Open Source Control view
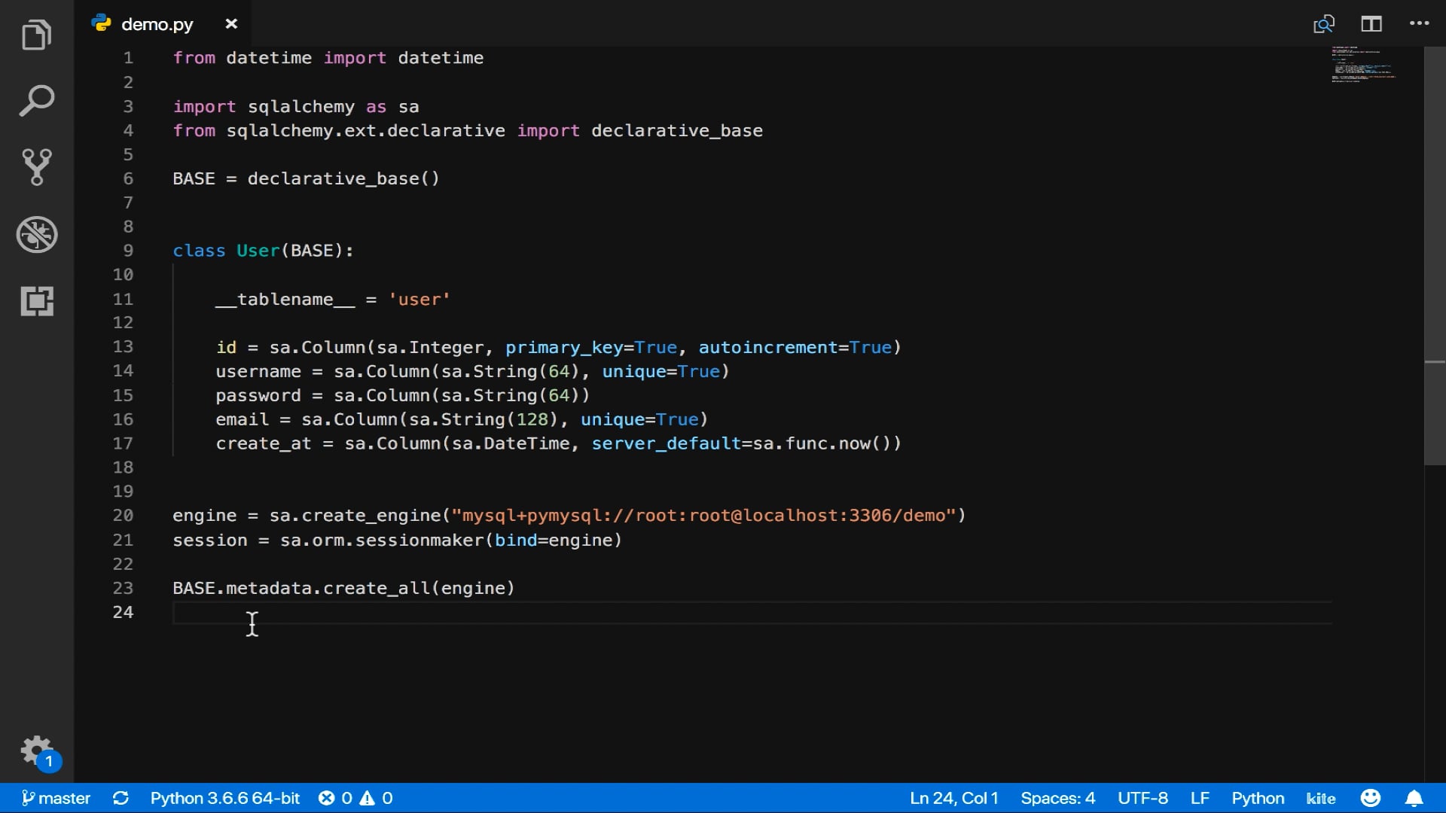Screen dimensions: 1446x813 tap(36, 167)
